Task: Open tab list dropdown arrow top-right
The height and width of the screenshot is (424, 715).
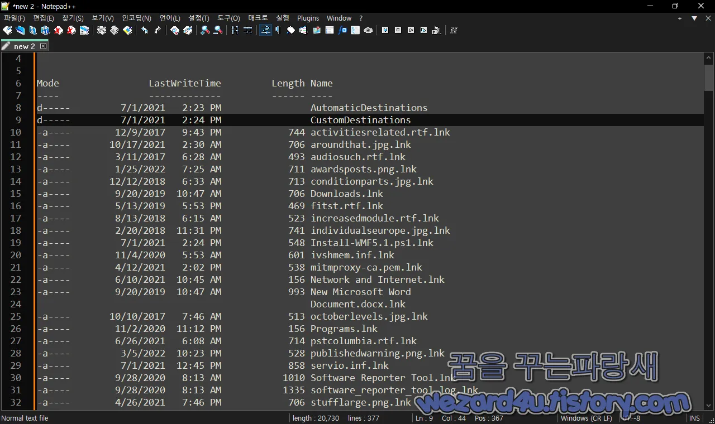Action: point(694,18)
